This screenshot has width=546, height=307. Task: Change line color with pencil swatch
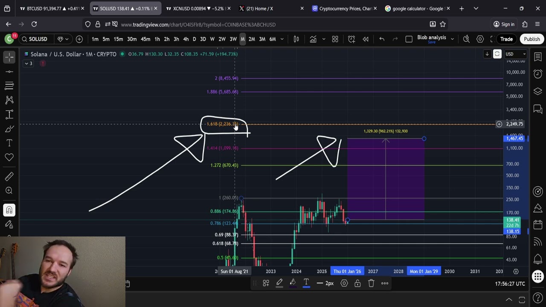coord(279,283)
